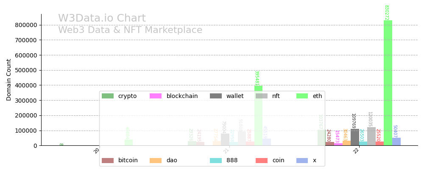Viewport: 424px width, 169px height.
Task: Click the Web3 Data & NFT Marketplace subtitle
Action: pos(130,30)
